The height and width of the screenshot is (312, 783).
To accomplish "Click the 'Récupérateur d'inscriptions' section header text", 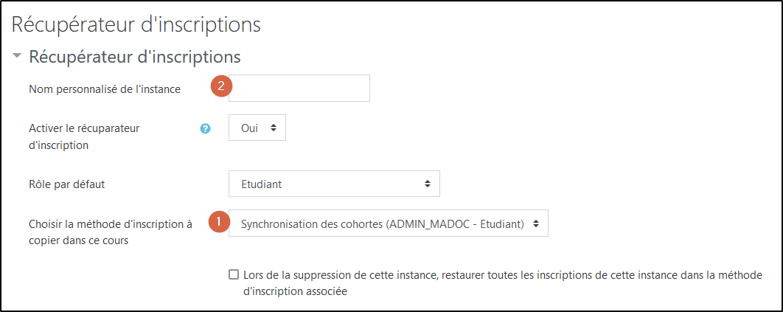I will point(135,56).
